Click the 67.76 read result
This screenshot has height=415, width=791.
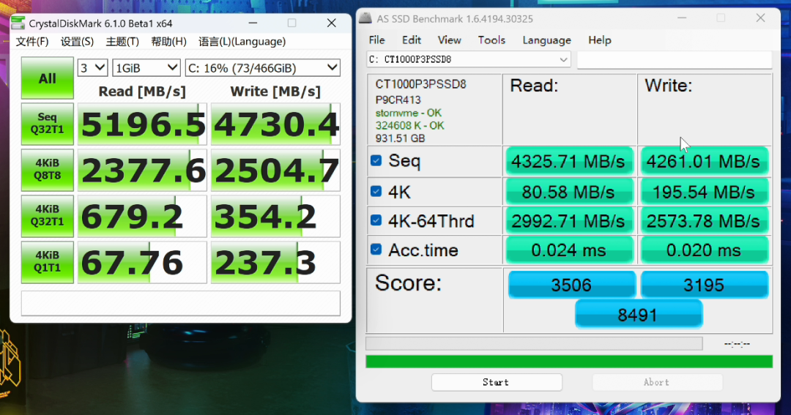coord(142,262)
